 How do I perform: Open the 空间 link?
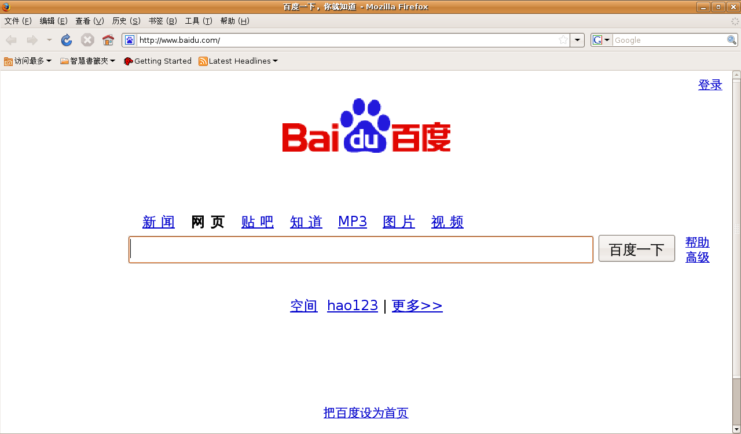304,306
